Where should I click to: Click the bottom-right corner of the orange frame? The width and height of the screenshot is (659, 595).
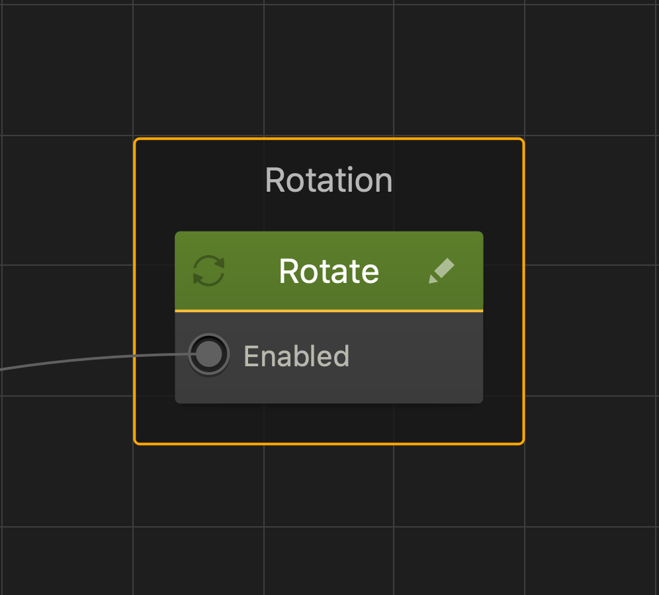point(522,442)
